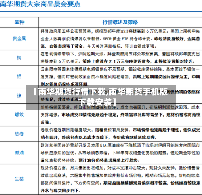Click the 品种 column header
This screenshot has height=195, width=202.
(19, 22)
